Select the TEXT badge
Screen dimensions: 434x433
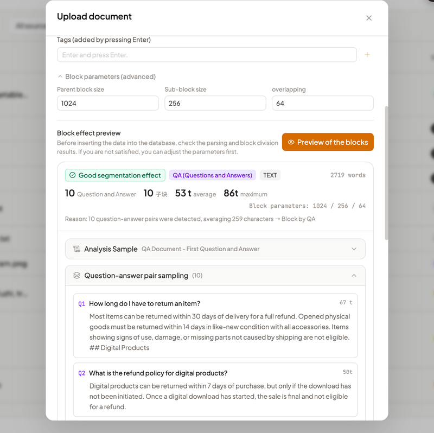(270, 175)
